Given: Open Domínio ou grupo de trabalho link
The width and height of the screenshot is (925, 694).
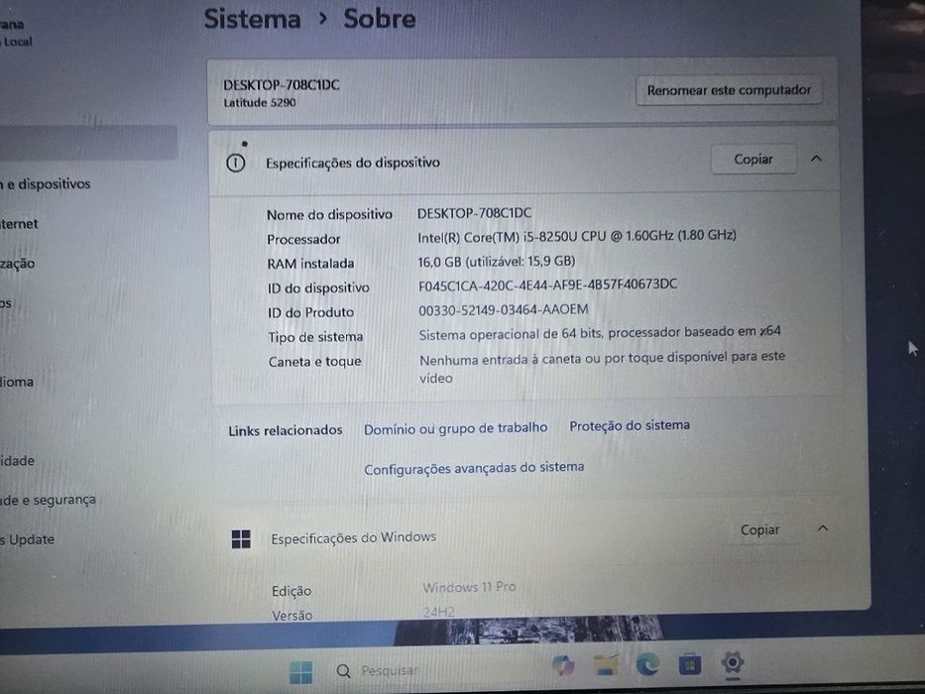Looking at the screenshot, I should point(455,428).
